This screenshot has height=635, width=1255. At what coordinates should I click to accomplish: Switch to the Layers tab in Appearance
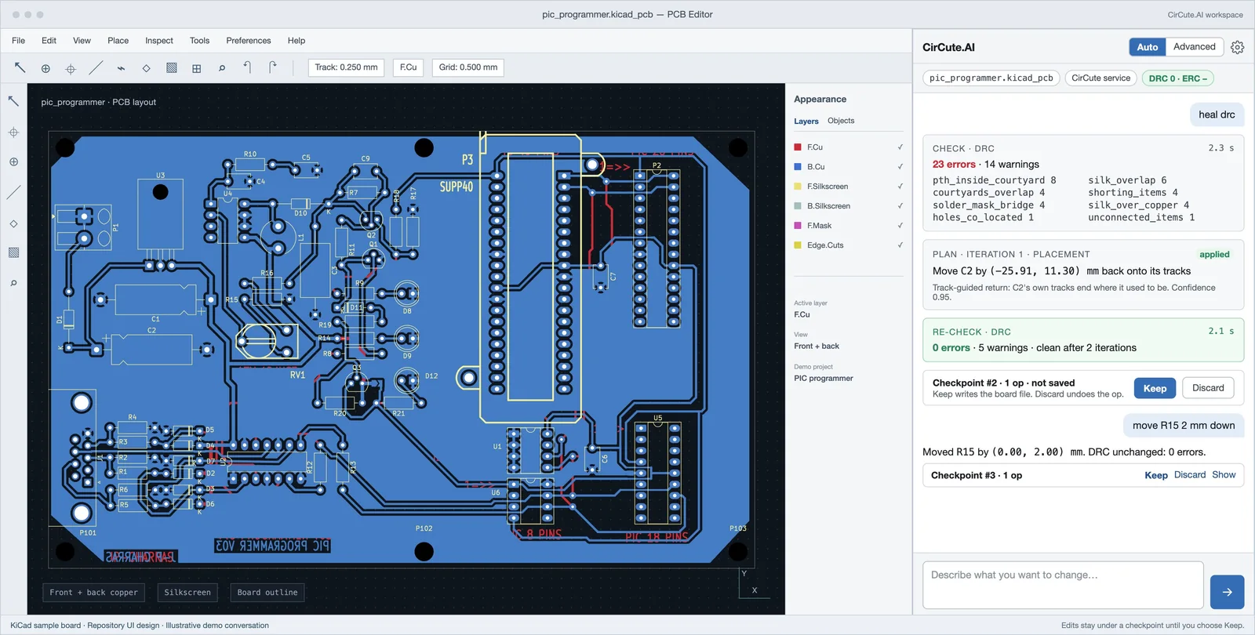pyautogui.click(x=806, y=122)
